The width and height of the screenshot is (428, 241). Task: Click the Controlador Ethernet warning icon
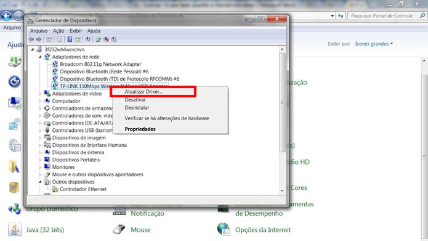[x=55, y=189]
